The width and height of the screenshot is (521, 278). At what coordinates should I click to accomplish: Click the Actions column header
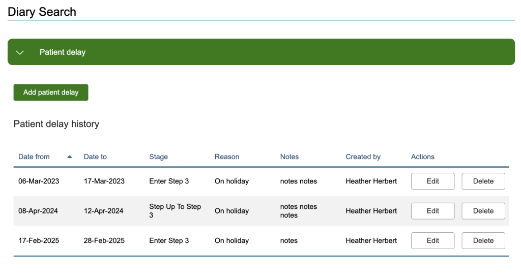tap(422, 157)
